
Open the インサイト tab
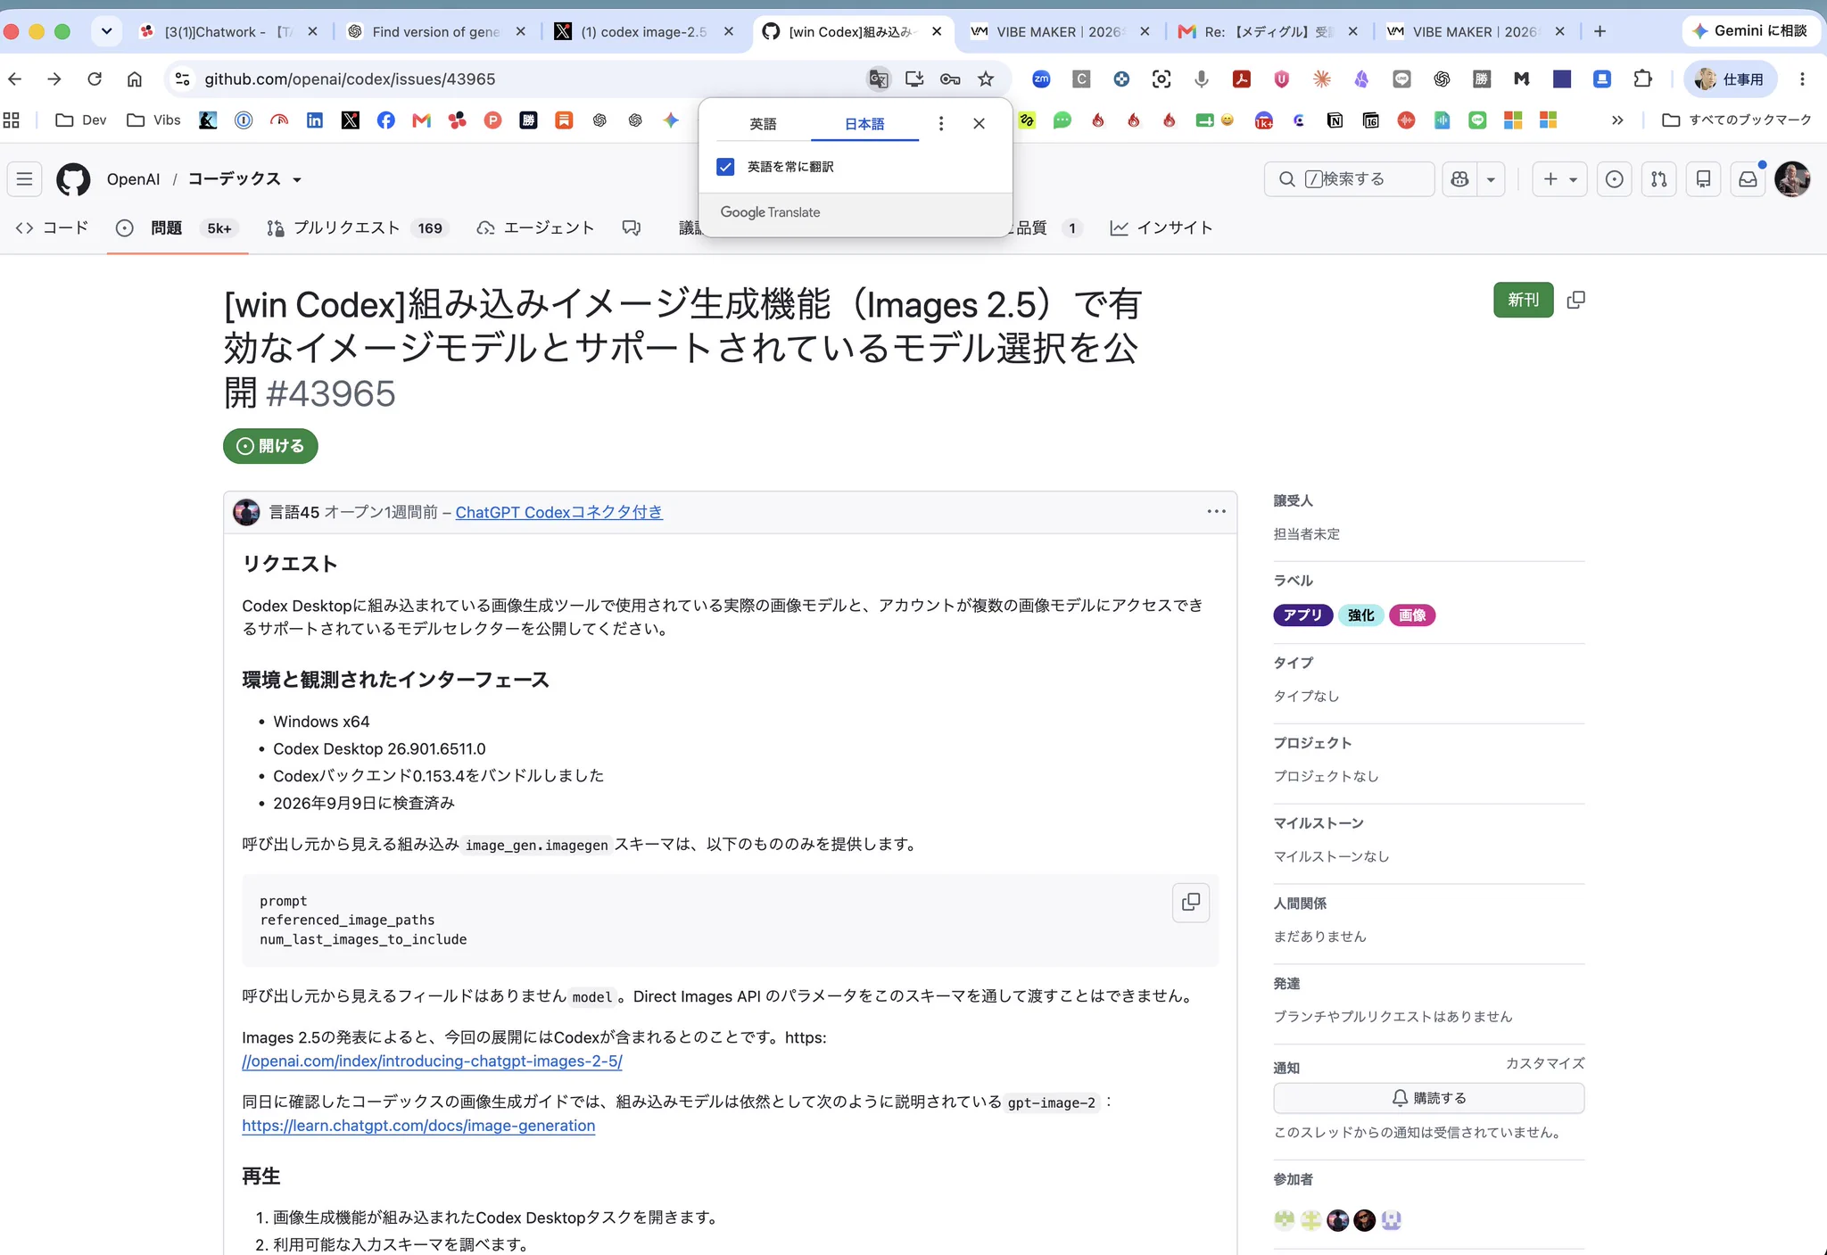[1161, 228]
